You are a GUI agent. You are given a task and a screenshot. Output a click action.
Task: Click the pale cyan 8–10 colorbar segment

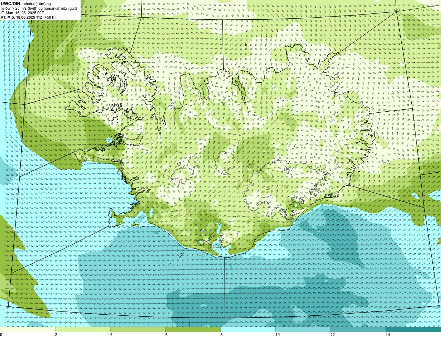pos(248,329)
